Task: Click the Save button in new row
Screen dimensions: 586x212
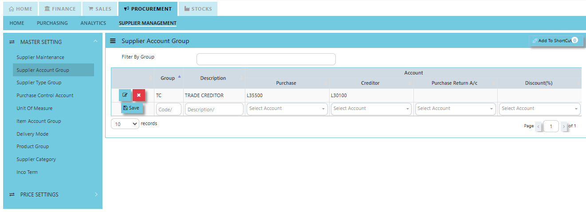Action: [x=131, y=108]
